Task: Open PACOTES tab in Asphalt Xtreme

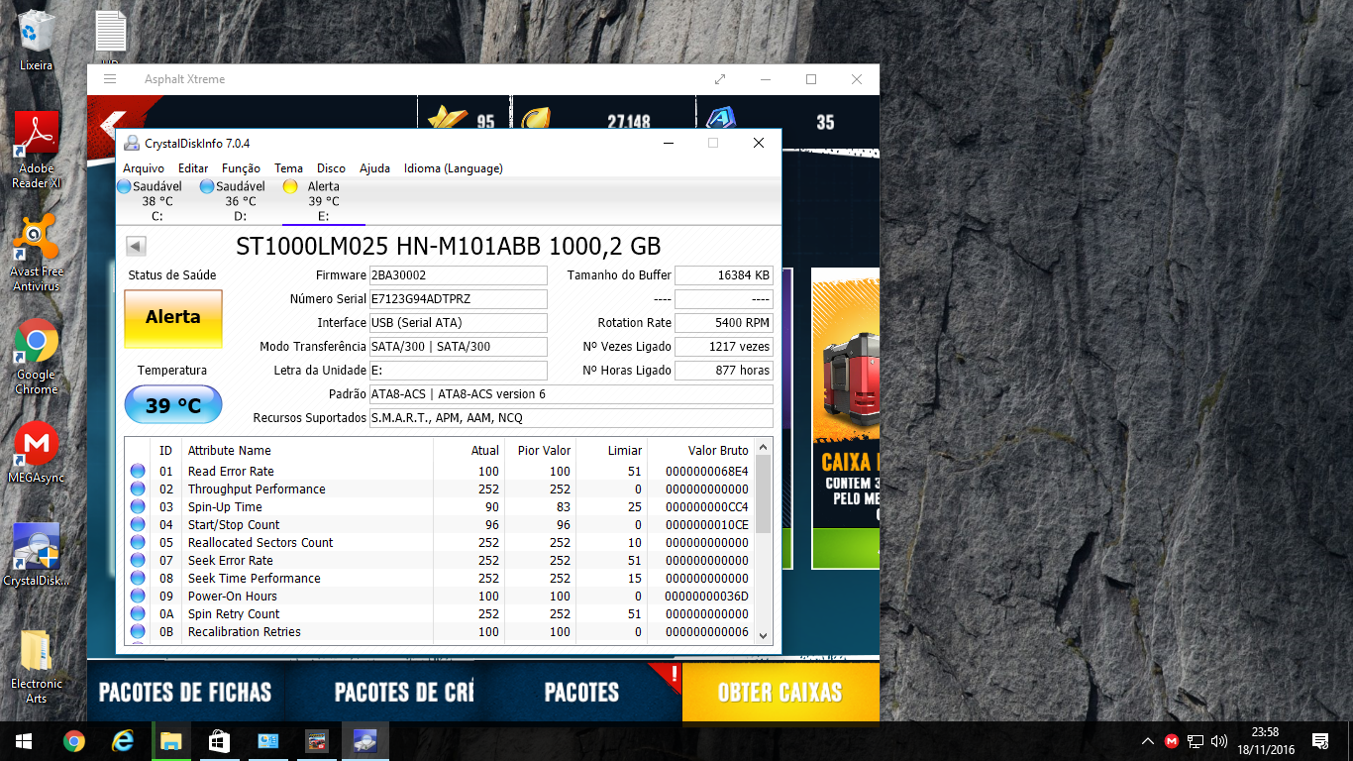Action: click(581, 693)
